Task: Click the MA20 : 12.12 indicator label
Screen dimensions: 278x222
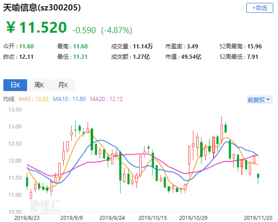Action: [x=106, y=99]
